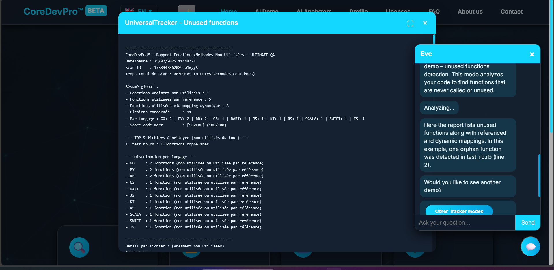Open the EN language dropdown
Viewport: 554px width, 270px height.
point(139,11)
